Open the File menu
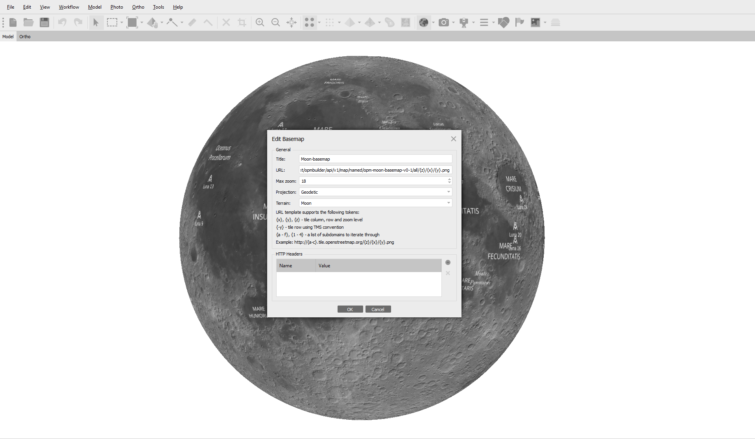Screen dimensions: 755x439 coord(11,7)
